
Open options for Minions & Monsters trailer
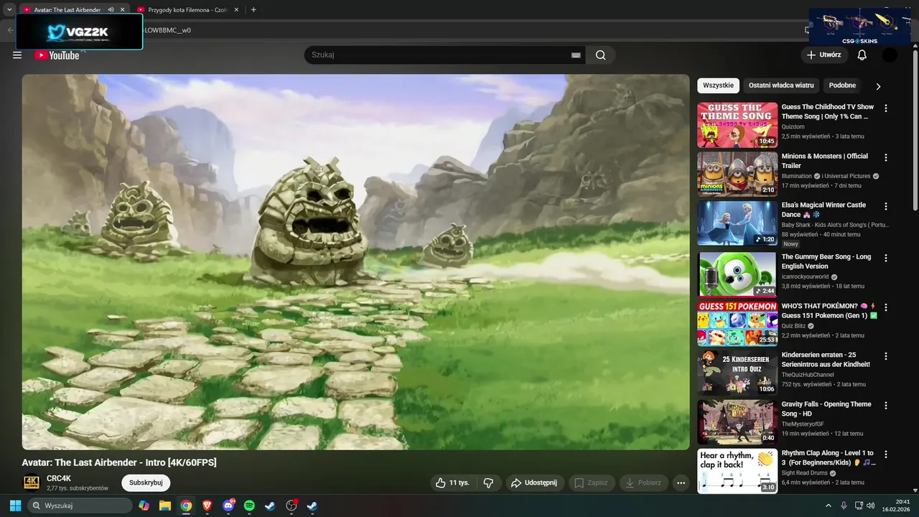pyautogui.click(x=886, y=157)
